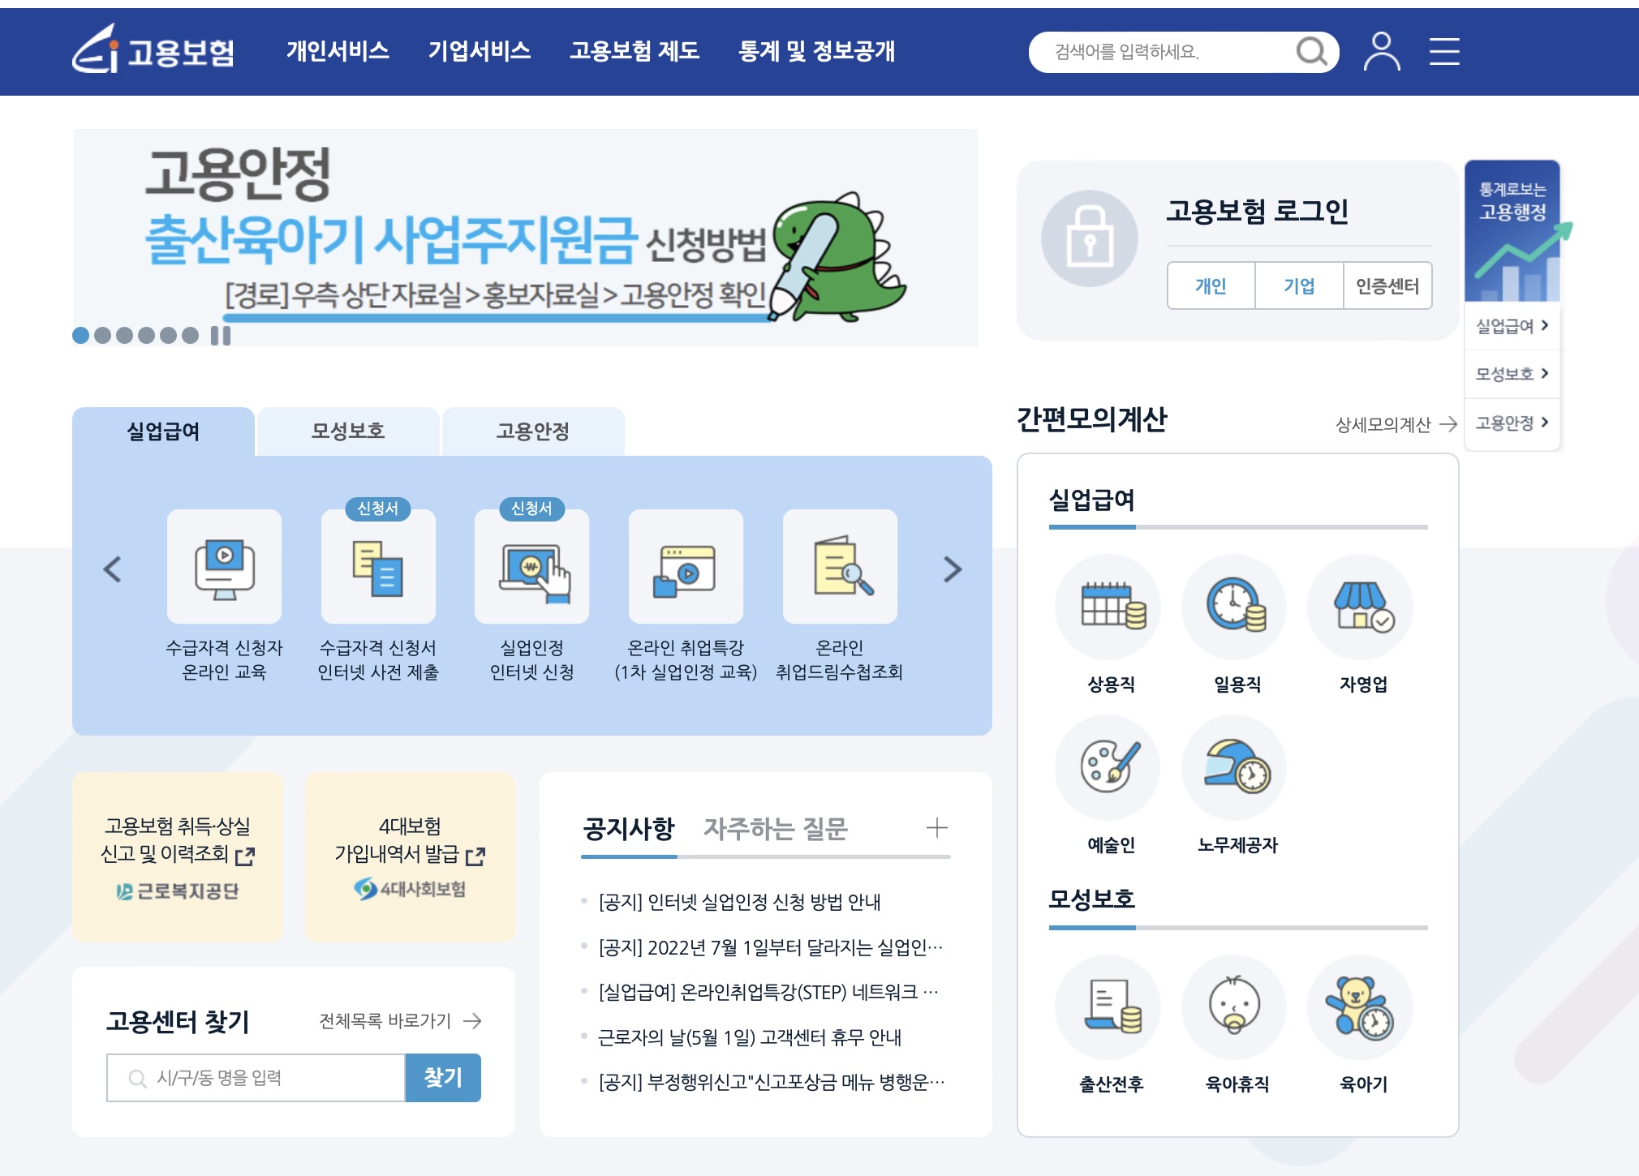
Task: Open the user profile icon
Action: coord(1381,52)
